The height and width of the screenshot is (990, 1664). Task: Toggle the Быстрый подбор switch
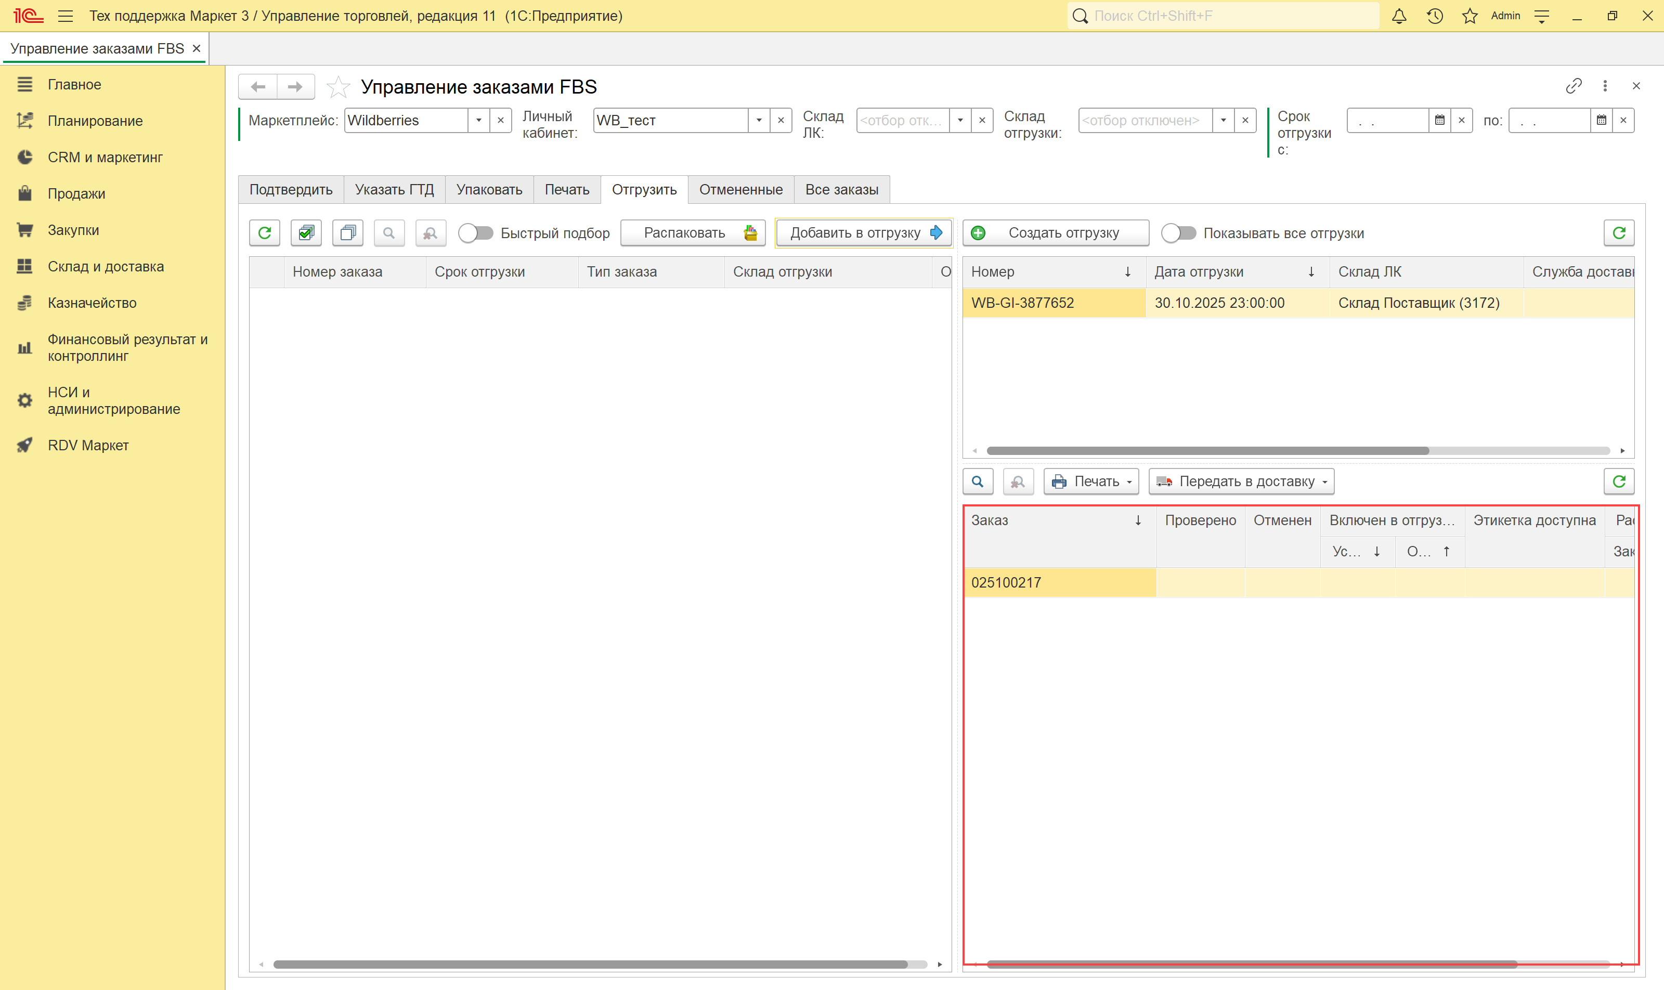click(476, 233)
